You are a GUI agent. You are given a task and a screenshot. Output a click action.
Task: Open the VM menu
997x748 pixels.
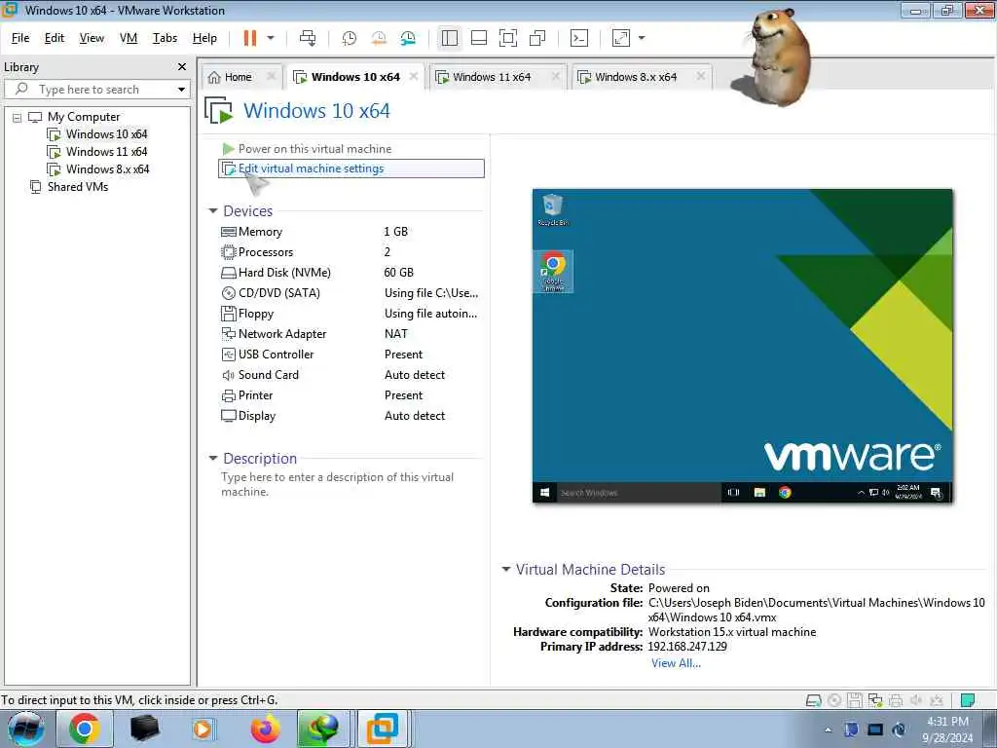pyautogui.click(x=129, y=38)
